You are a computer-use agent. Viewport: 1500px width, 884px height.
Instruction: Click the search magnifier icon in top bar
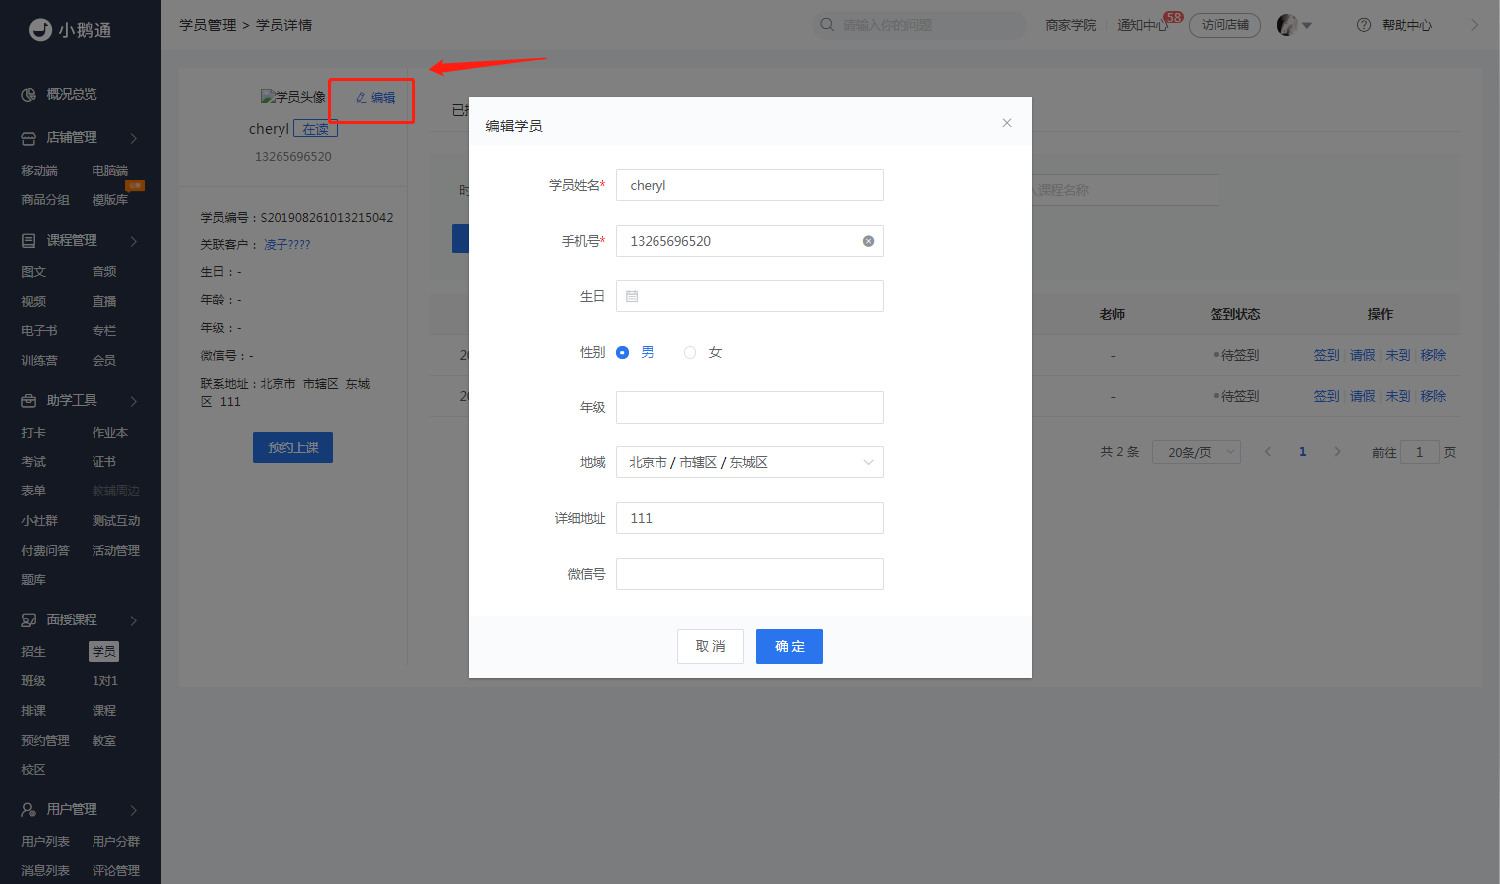827,25
